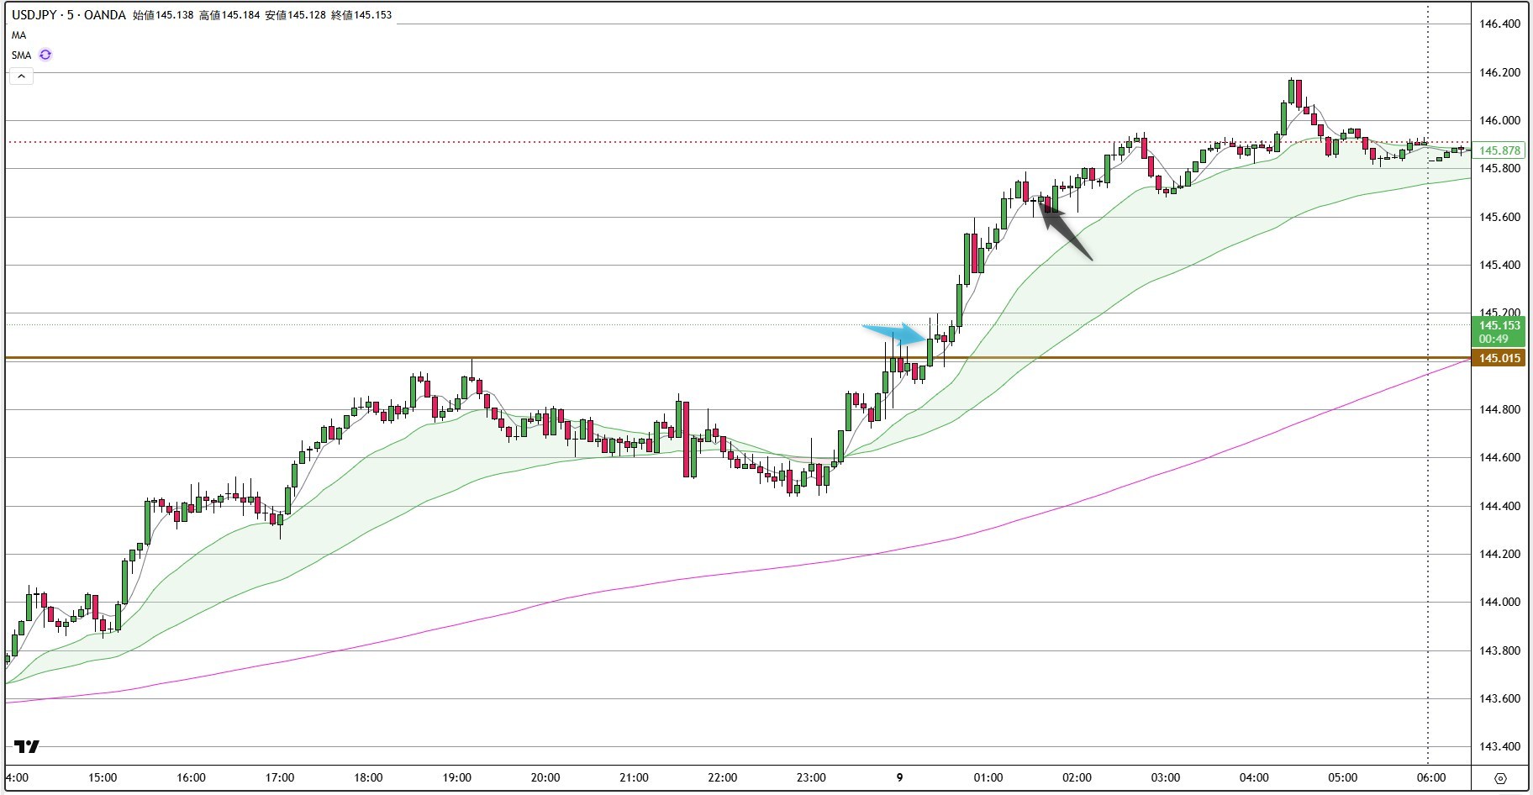Click the 146.400 price scale value
Viewport: 1533px width, 795px height.
pos(1500,24)
